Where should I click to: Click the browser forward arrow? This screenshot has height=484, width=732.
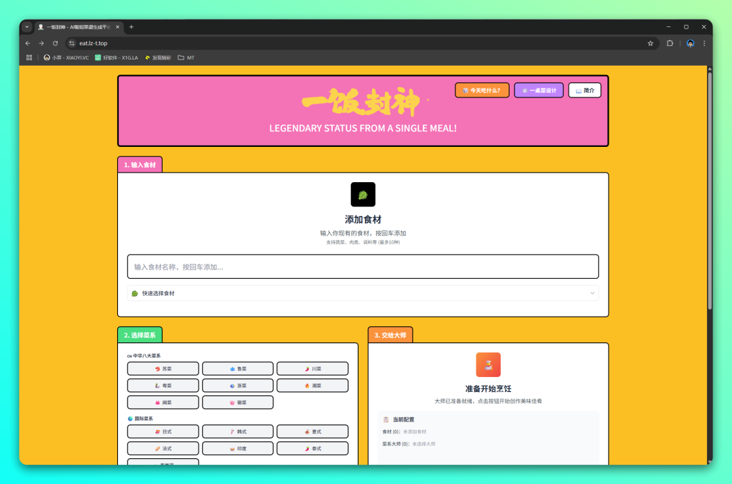point(41,43)
